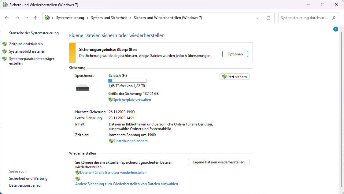Image resolution: width=344 pixels, height=194 pixels.
Task: Click Zeitplan deaktivieren link
Action: pyautogui.click(x=26, y=44)
